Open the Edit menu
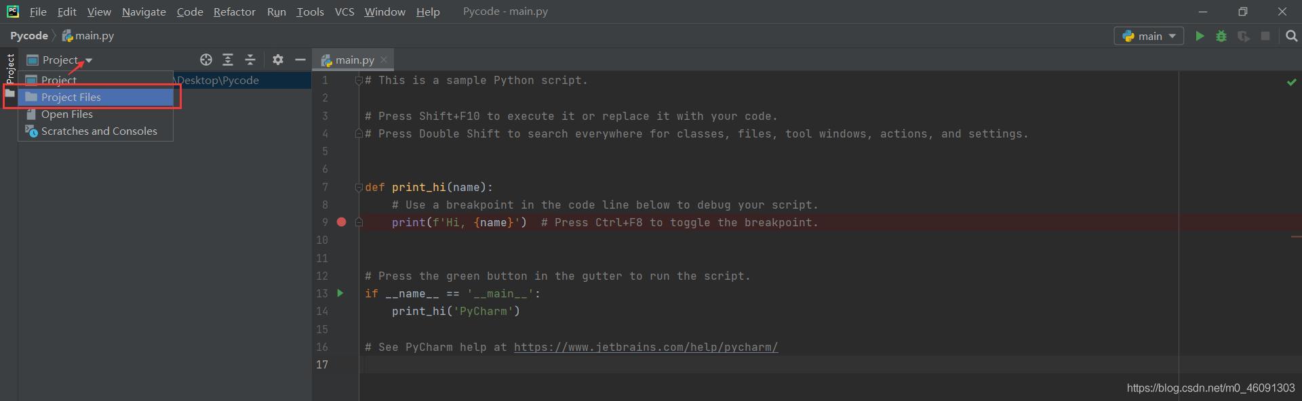Image resolution: width=1302 pixels, height=401 pixels. (66, 12)
